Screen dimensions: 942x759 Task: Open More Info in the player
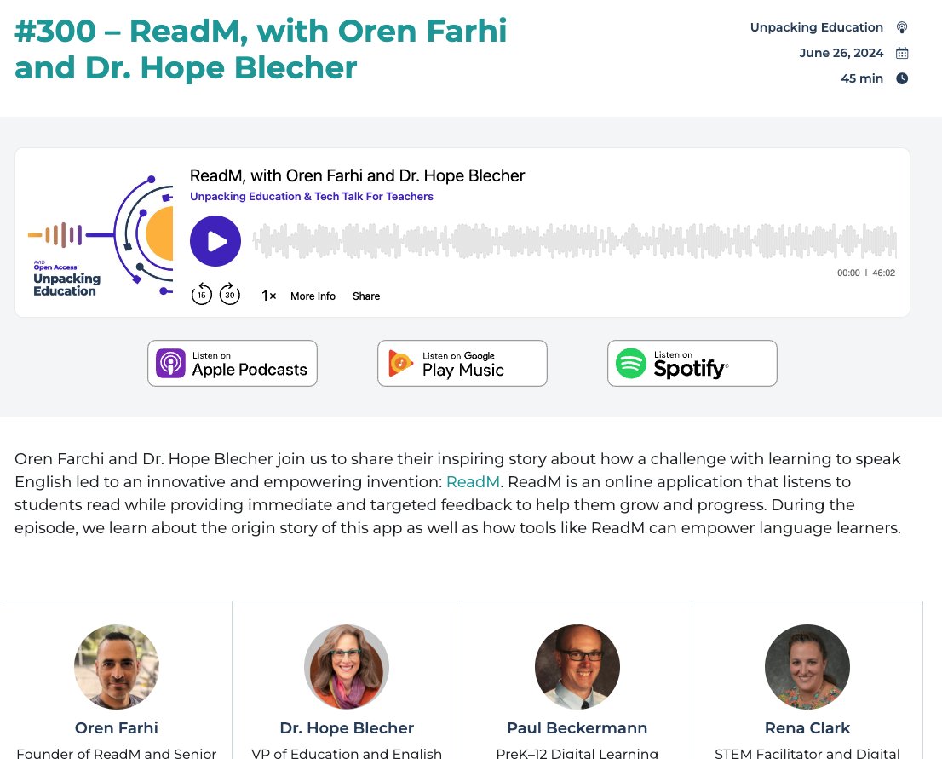pyautogui.click(x=313, y=296)
